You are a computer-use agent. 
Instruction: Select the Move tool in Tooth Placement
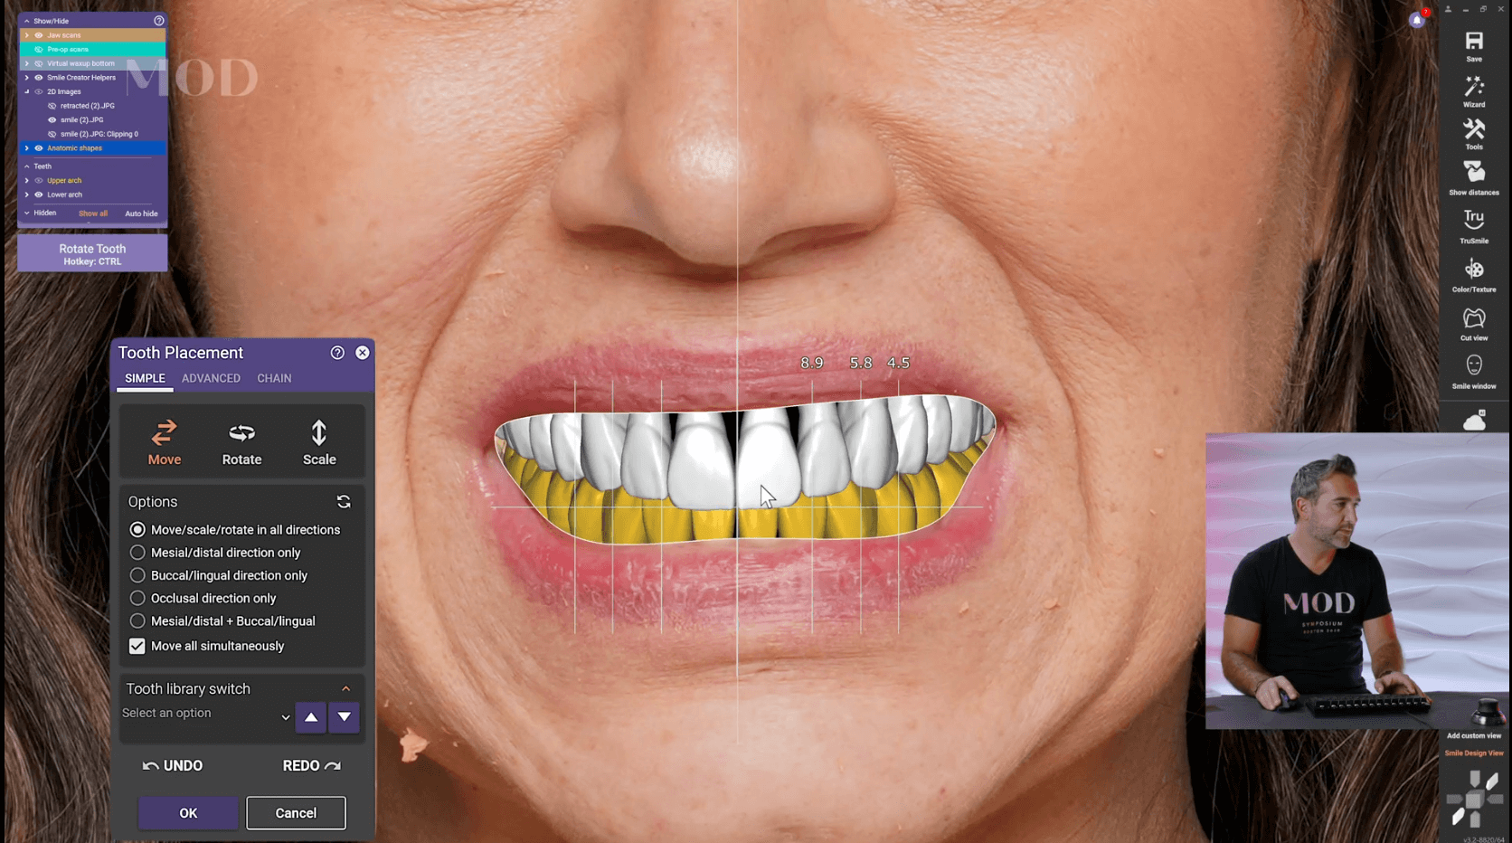tap(165, 442)
